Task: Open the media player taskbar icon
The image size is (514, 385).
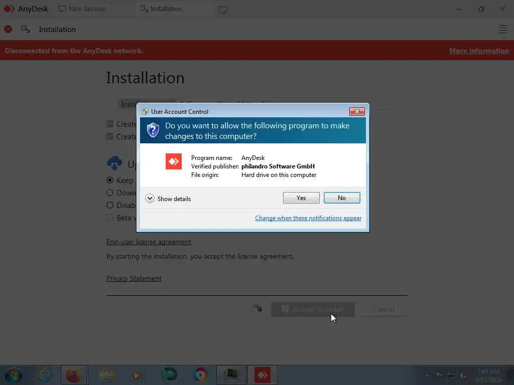Action: pyautogui.click(x=137, y=375)
